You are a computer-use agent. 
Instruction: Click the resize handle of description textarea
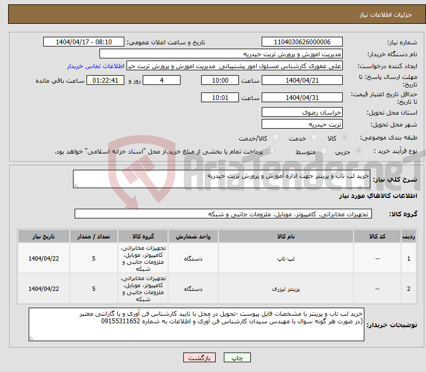(x=76, y=185)
